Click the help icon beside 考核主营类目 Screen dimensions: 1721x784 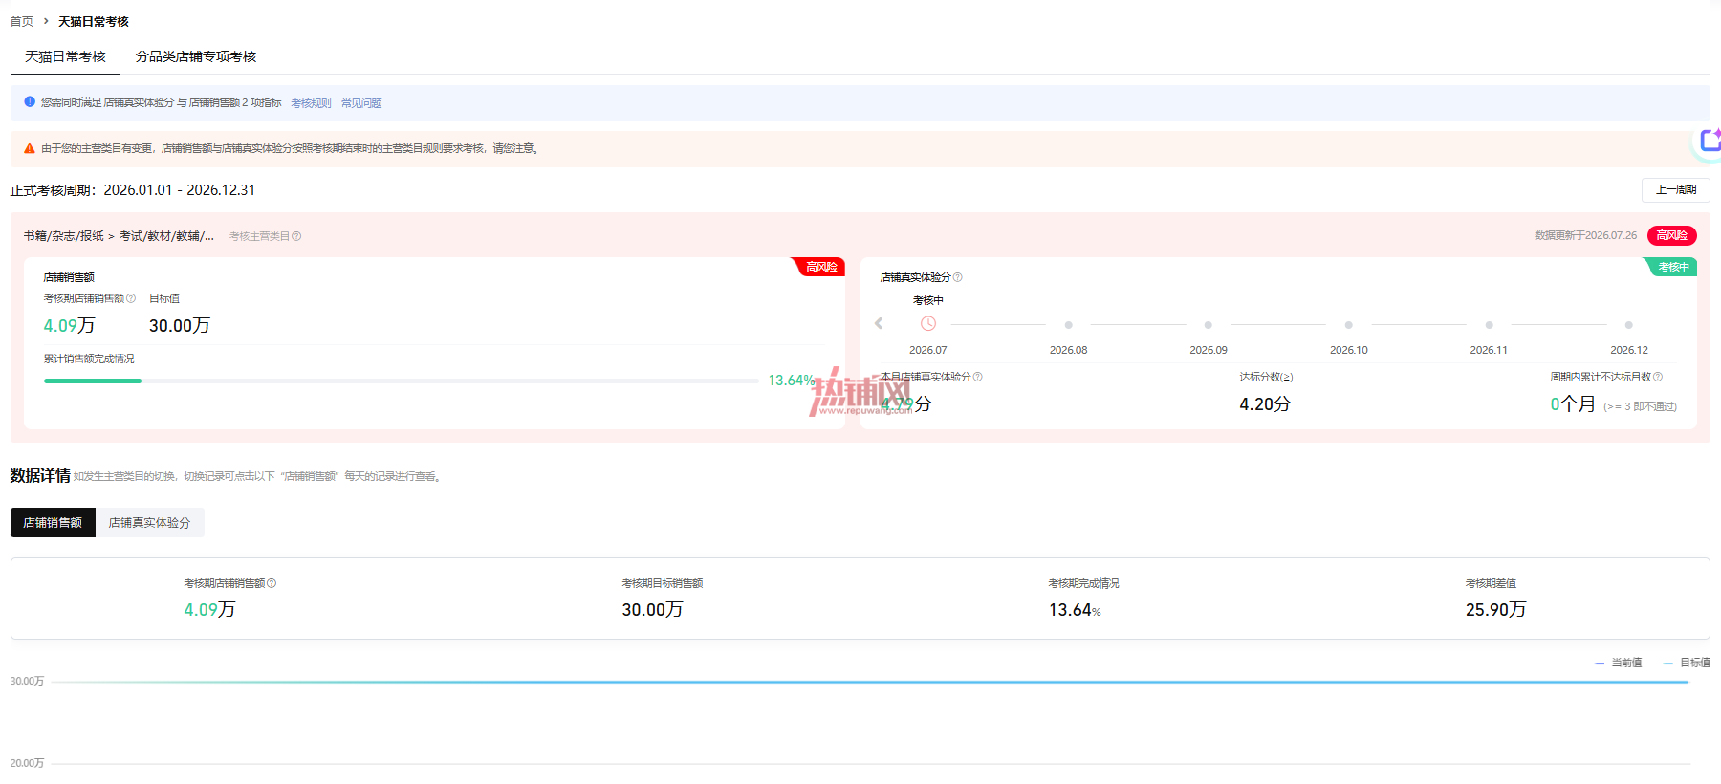(x=296, y=236)
